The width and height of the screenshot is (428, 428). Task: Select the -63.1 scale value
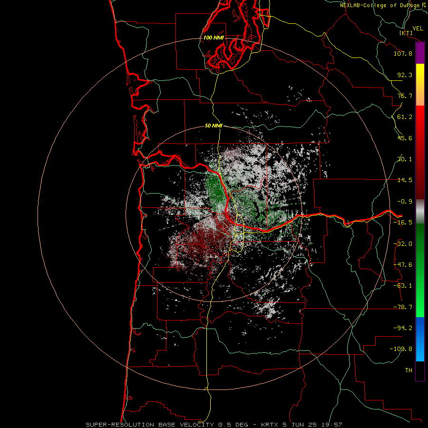coord(403,286)
